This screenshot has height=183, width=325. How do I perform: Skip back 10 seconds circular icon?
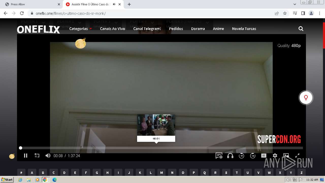(241, 156)
